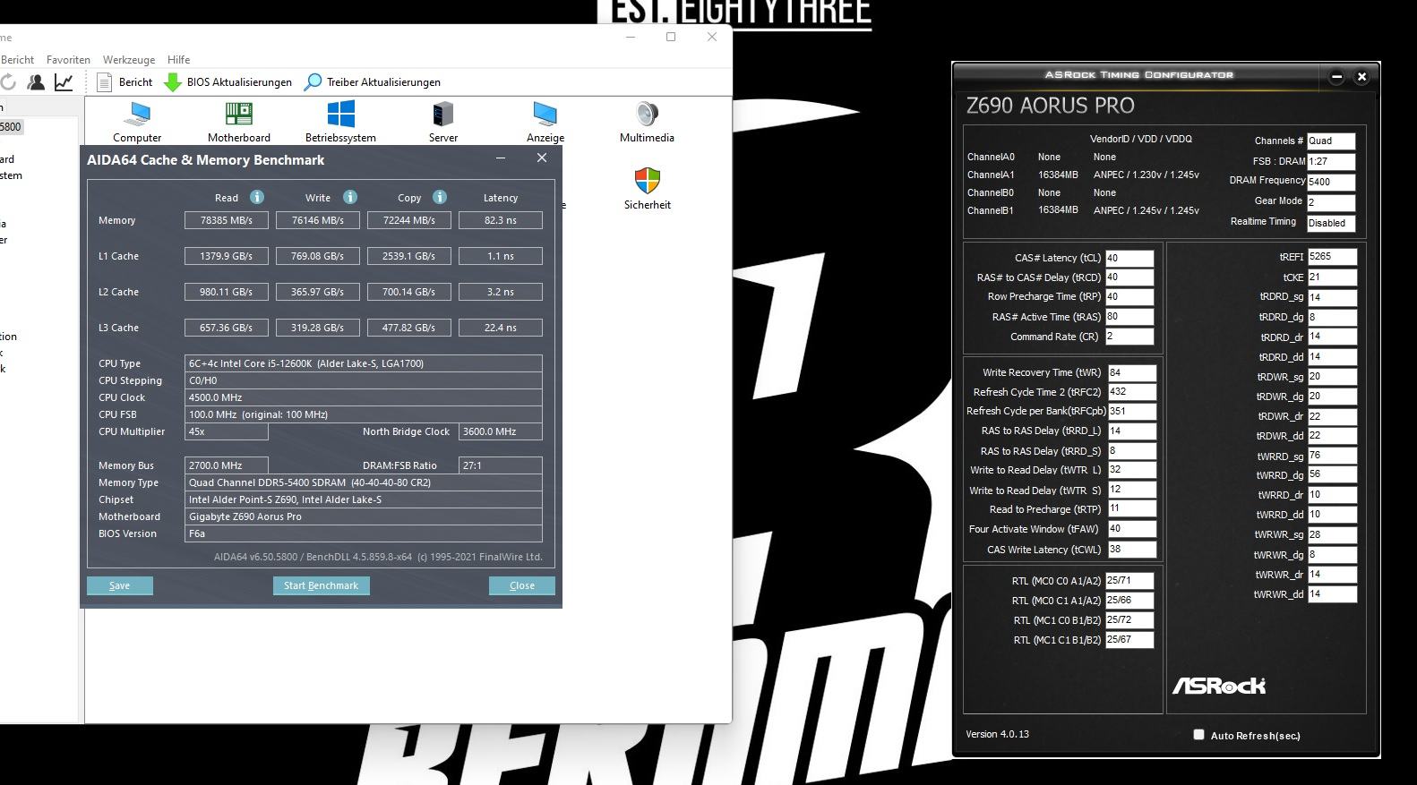Click the Write Recovery Time (tWR) field
The width and height of the screenshot is (1417, 785).
click(1132, 372)
